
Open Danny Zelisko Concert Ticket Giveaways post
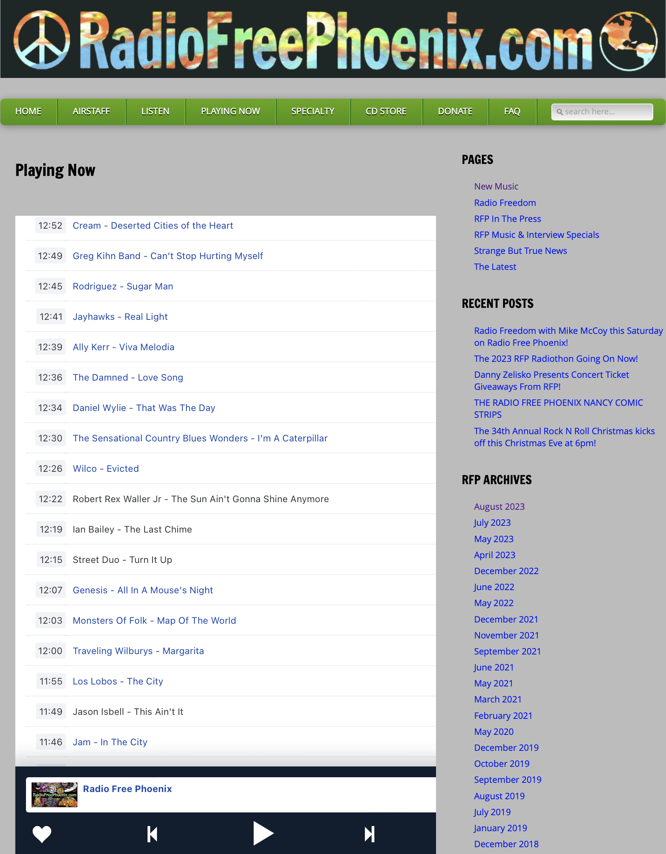click(x=551, y=381)
